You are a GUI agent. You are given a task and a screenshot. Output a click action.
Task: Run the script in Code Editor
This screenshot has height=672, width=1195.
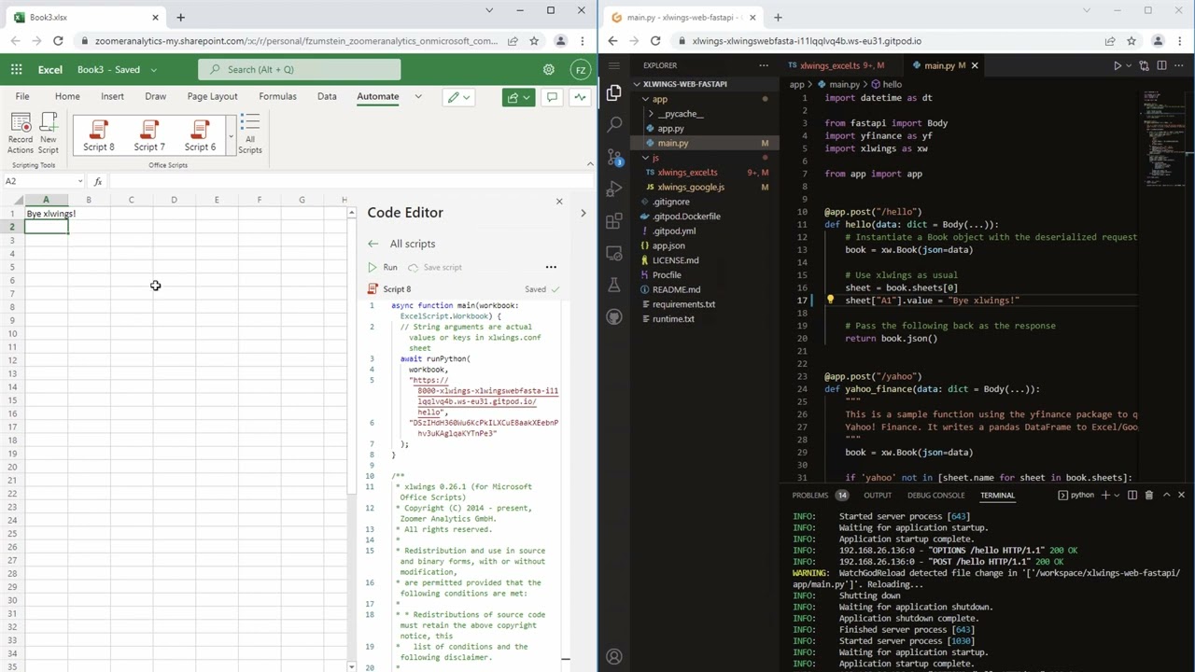tap(383, 267)
